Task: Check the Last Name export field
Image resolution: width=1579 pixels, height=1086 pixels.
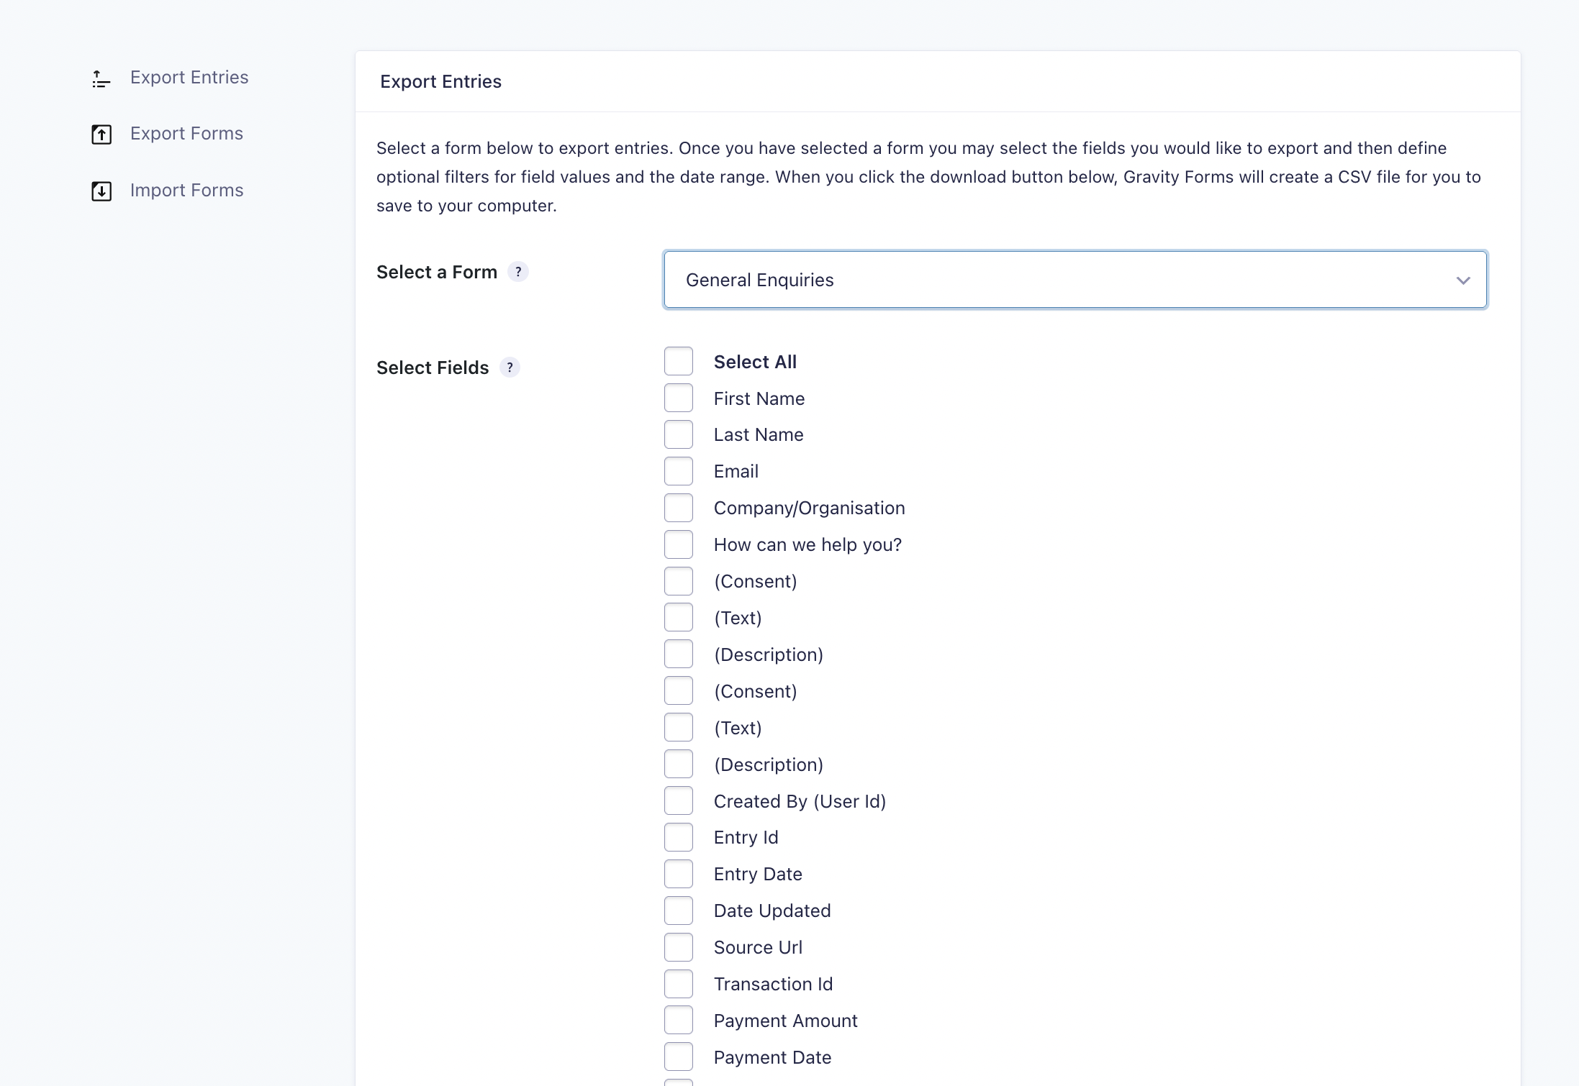Action: [678, 434]
